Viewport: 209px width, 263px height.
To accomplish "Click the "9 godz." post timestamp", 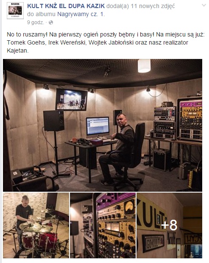I will (x=36, y=22).
